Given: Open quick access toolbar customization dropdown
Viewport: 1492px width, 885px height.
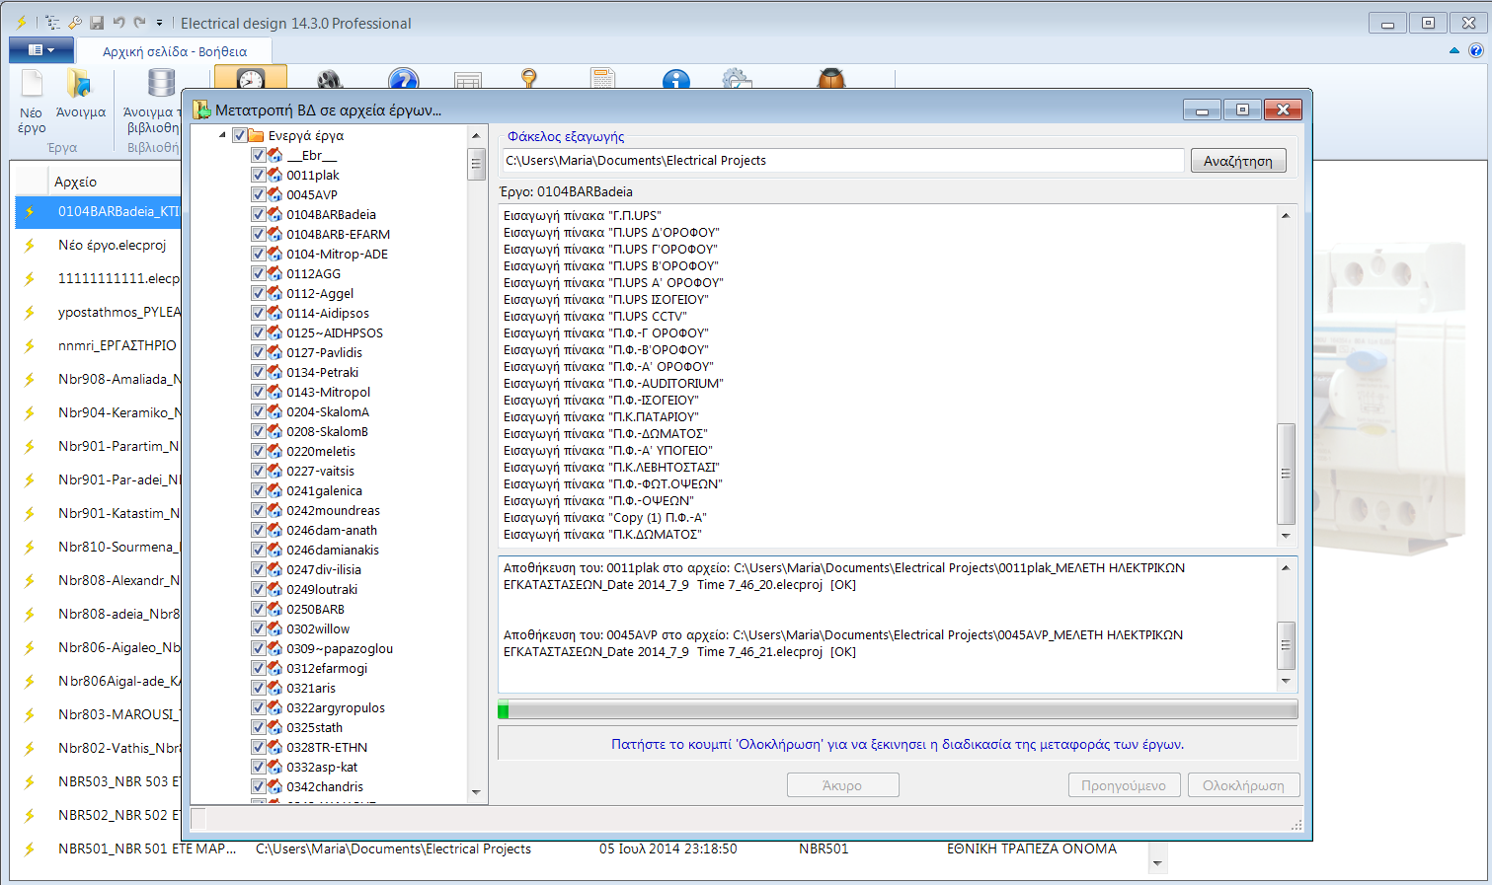Looking at the screenshot, I should point(159,22).
